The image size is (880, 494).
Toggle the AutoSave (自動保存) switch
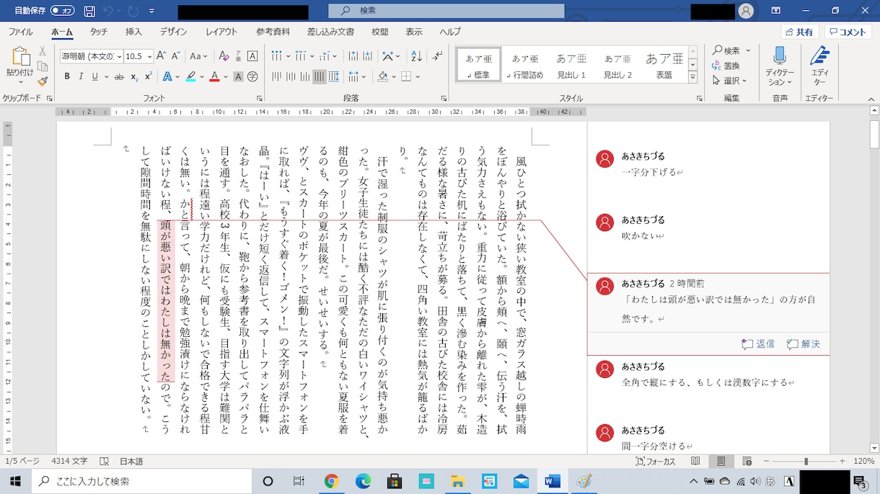[63, 11]
